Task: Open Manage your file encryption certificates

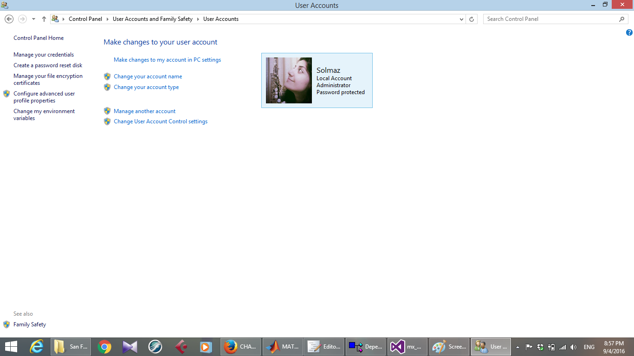Action: (48, 79)
